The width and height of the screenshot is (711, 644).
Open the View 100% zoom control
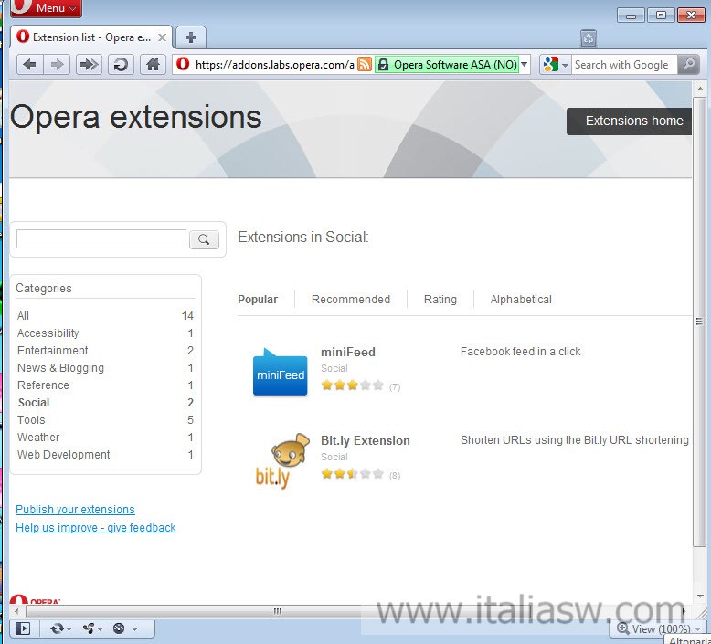(659, 629)
